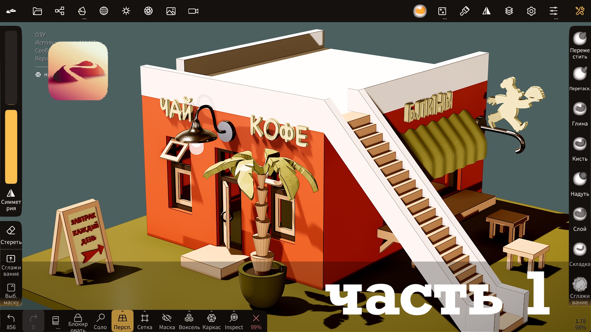Image resolution: width=591 pixels, height=332 pixels.
Task: Switch to Inspect mode
Action: (x=234, y=321)
